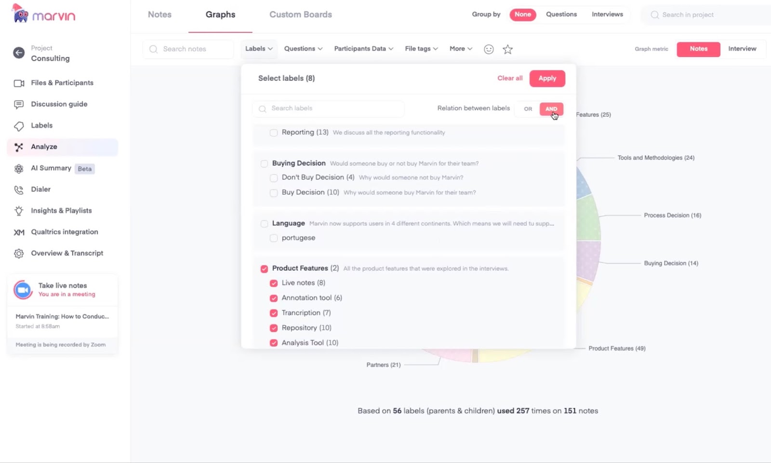Open Files & Participants camera icon
The width and height of the screenshot is (771, 463).
tap(19, 83)
